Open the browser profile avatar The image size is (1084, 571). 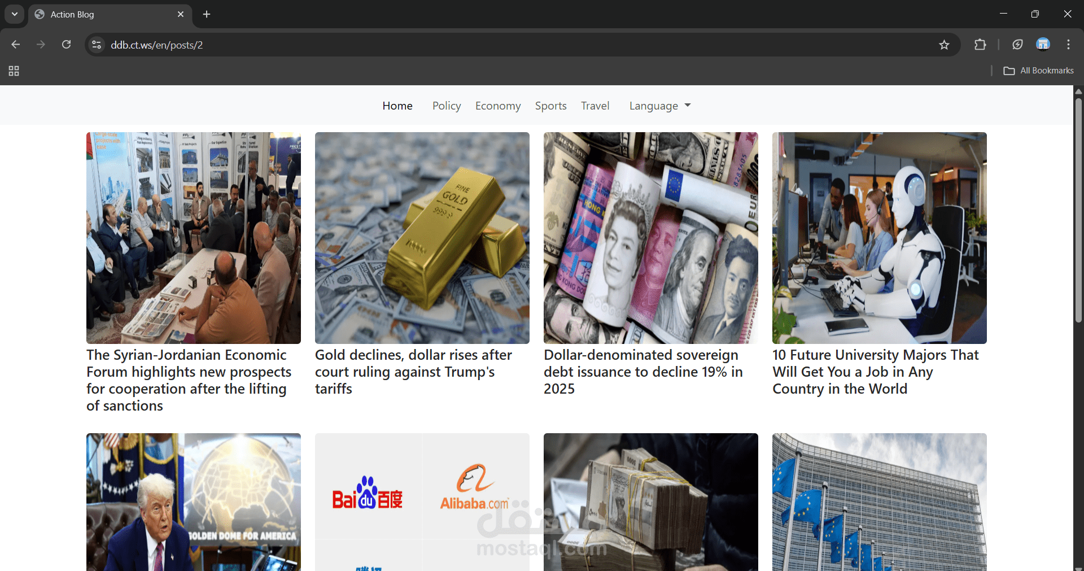(x=1043, y=45)
